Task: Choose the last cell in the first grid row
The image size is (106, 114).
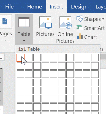Action: [95, 58]
